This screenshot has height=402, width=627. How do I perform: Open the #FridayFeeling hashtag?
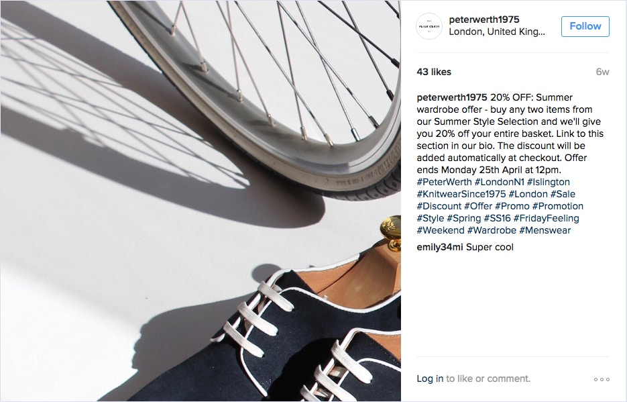pyautogui.click(x=547, y=218)
